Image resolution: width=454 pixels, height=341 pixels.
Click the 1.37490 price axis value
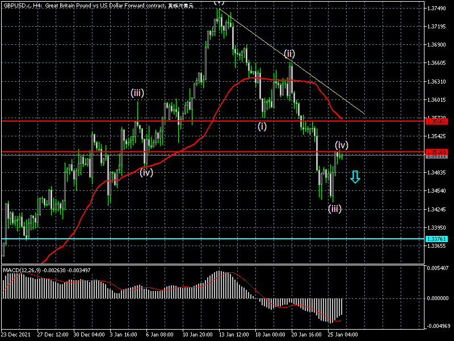click(436, 9)
